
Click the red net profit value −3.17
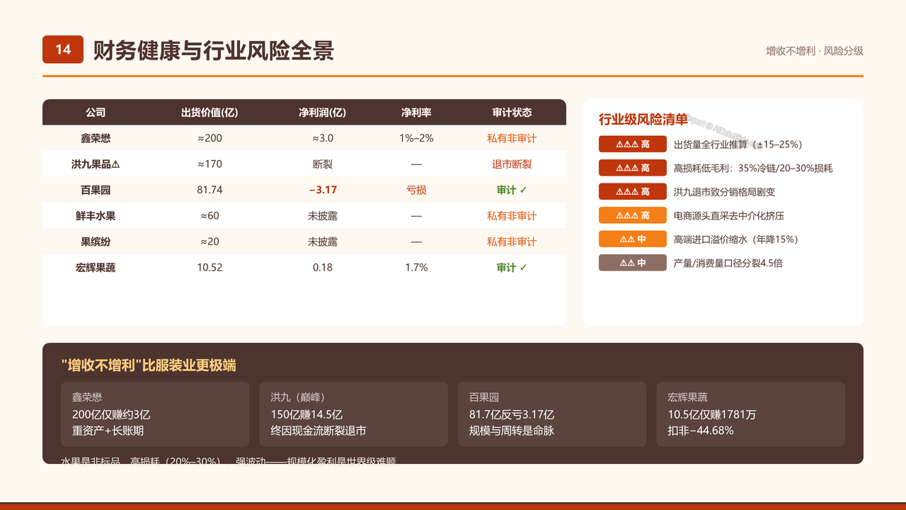pyautogui.click(x=322, y=190)
